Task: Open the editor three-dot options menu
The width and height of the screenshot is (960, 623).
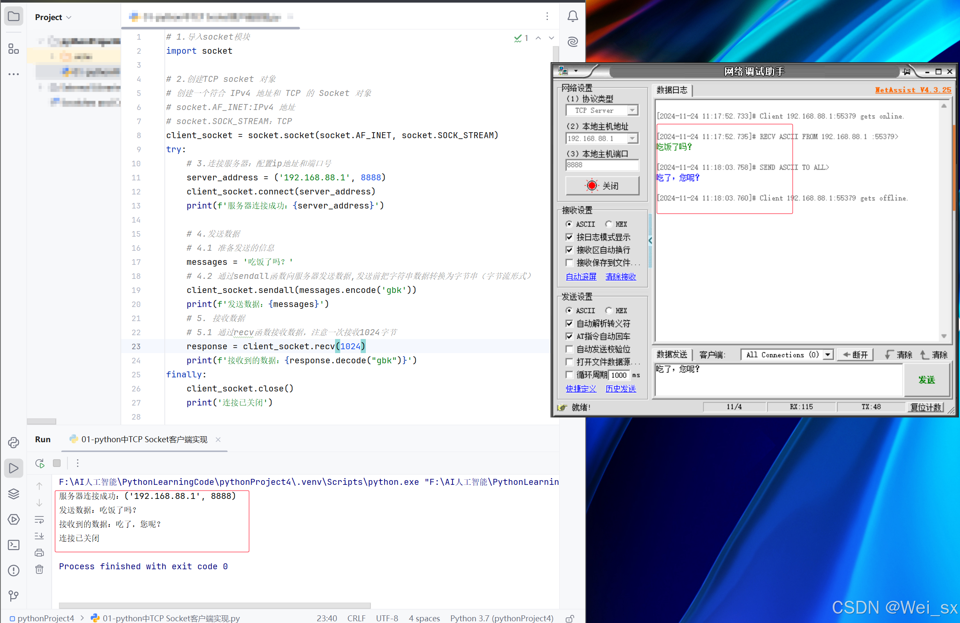Action: pyautogui.click(x=547, y=16)
